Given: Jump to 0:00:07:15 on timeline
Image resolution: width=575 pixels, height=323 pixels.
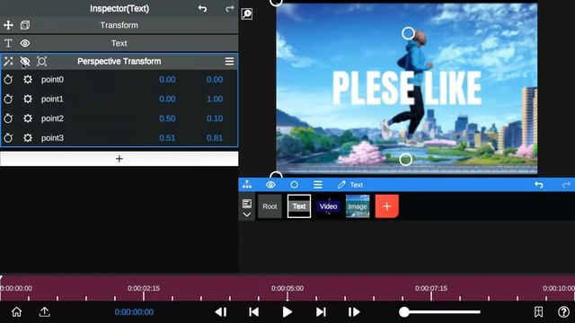Looking at the screenshot, I should click(x=431, y=288).
